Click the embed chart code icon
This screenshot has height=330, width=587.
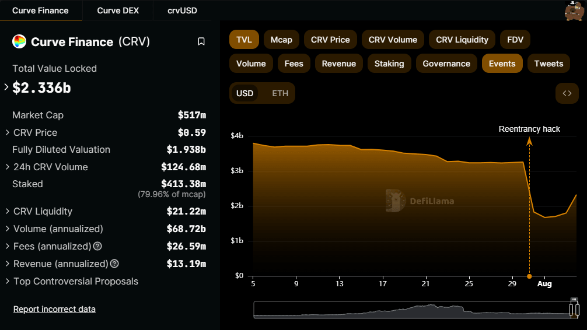pos(567,93)
